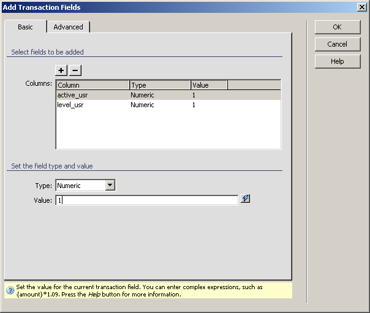Image resolution: width=370 pixels, height=313 pixels.
Task: Select the active_usr row
Action: tap(74, 95)
